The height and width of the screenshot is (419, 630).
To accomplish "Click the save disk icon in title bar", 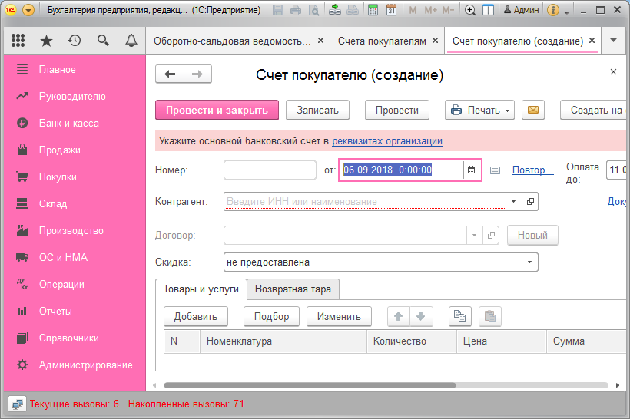I will coord(278,10).
